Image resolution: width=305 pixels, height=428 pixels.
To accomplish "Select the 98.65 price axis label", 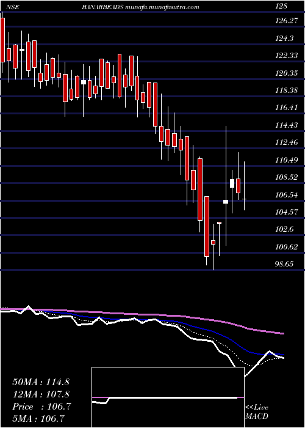I will click(x=284, y=264).
